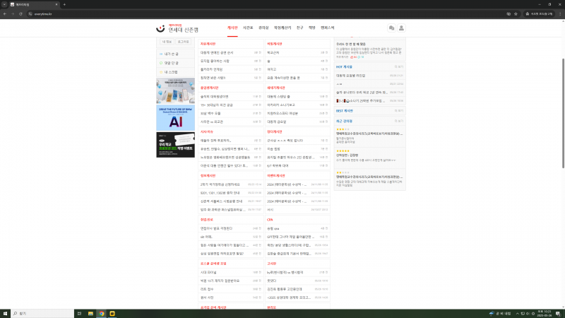Image resolution: width=565 pixels, height=318 pixels.
Task: Open the 시간표 timetable tab
Action: coord(248,28)
